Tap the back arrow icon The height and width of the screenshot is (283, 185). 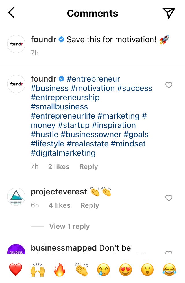(x=12, y=13)
